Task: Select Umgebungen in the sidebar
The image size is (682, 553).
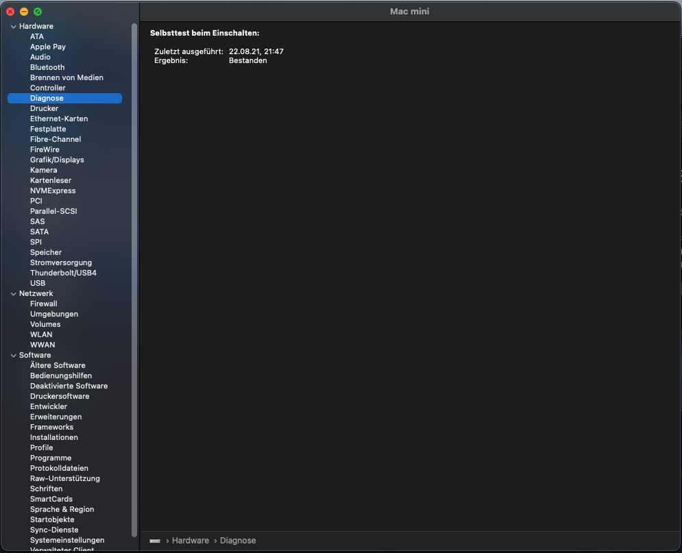Action: (54, 314)
